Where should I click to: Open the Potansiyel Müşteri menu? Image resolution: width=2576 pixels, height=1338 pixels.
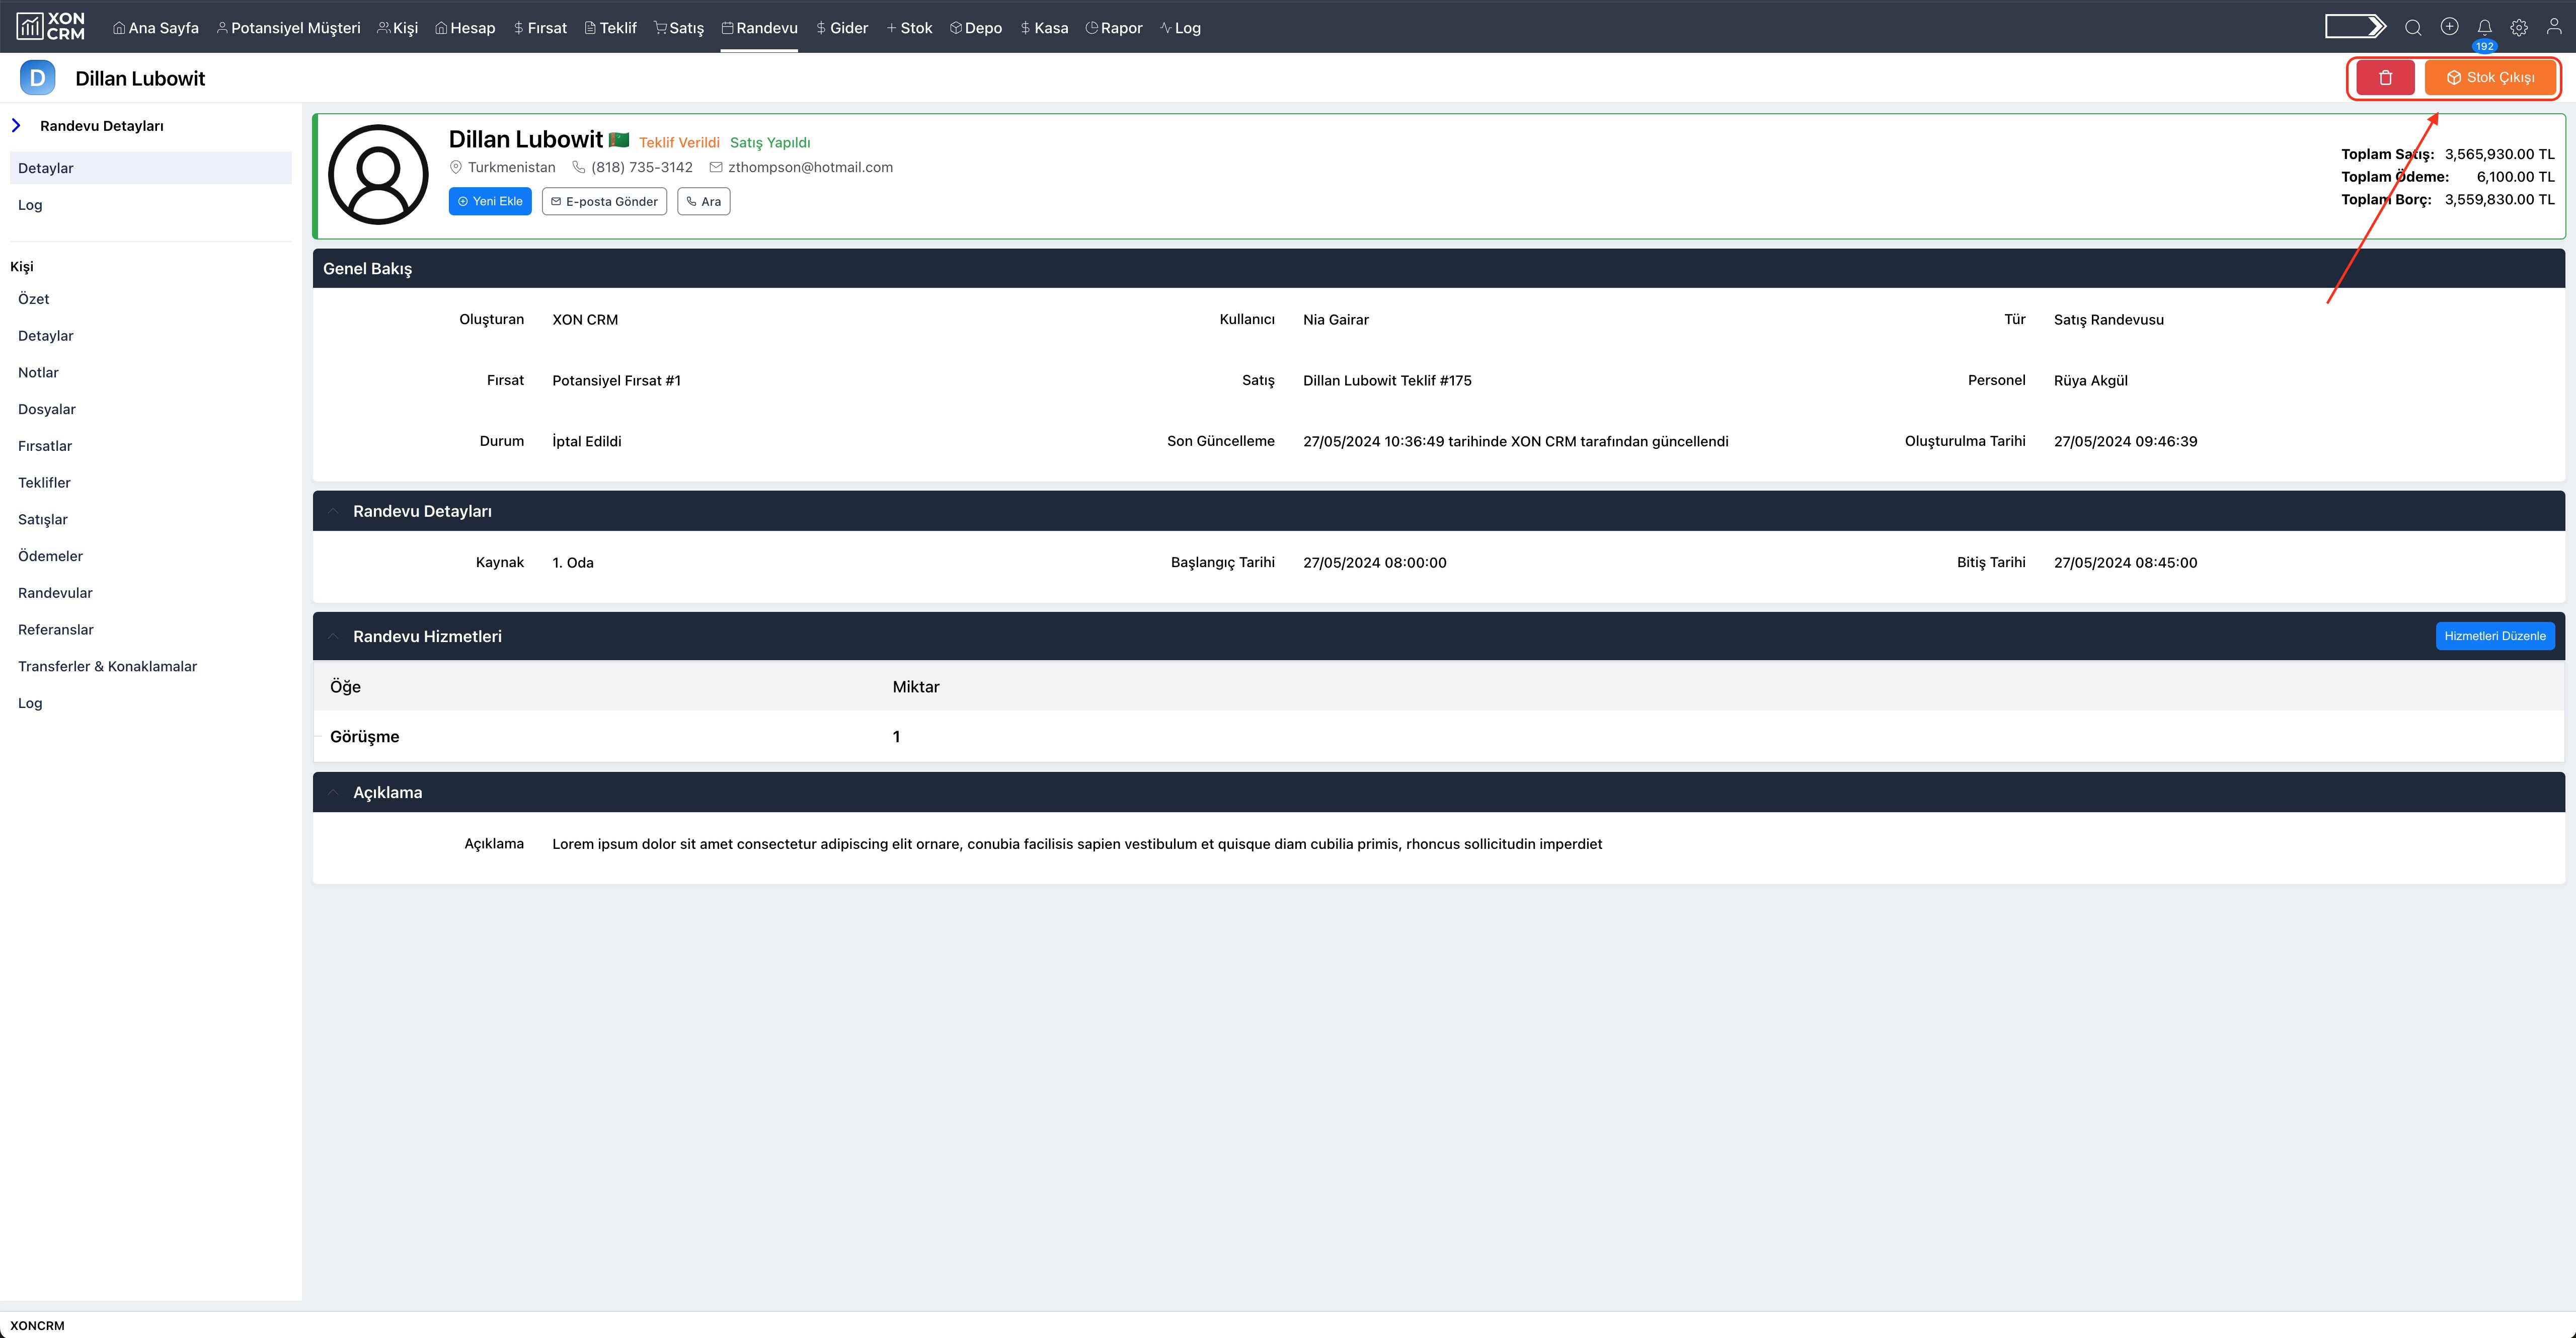point(288,28)
